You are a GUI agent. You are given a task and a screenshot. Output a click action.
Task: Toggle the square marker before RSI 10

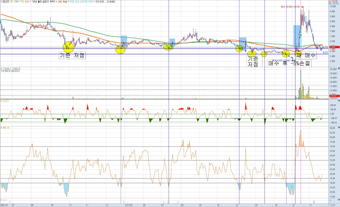[1, 128]
